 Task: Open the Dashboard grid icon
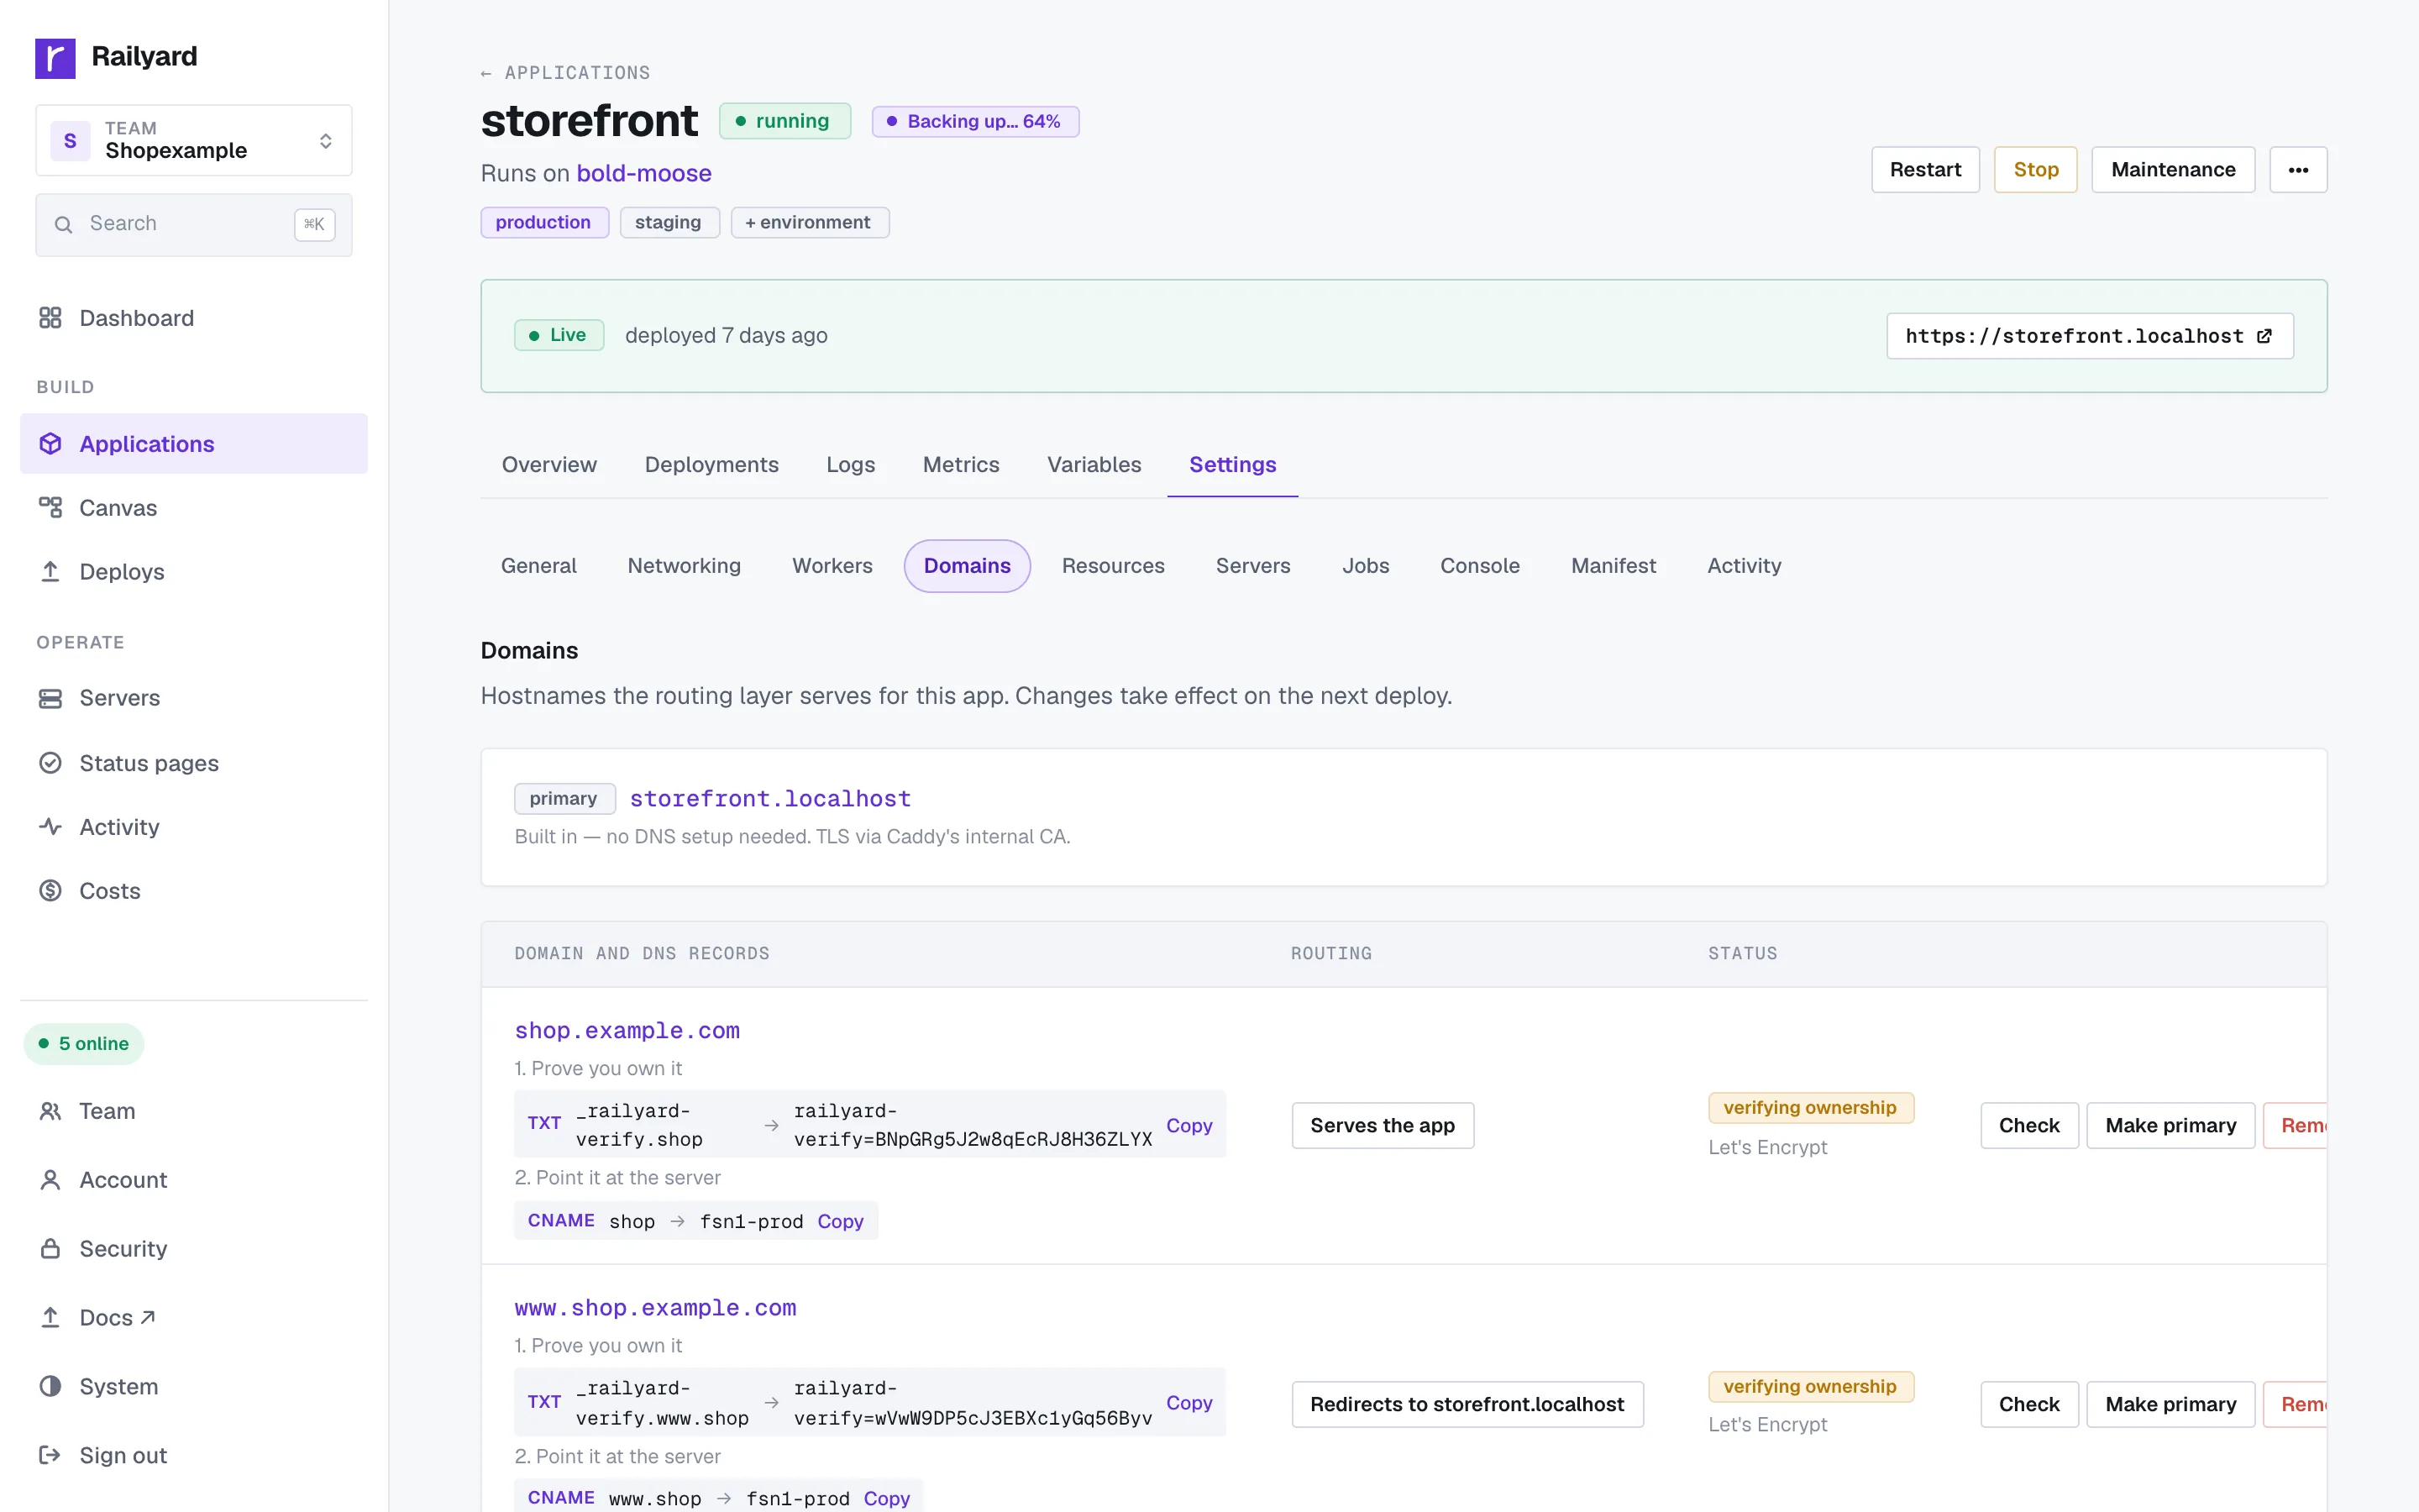click(50, 318)
